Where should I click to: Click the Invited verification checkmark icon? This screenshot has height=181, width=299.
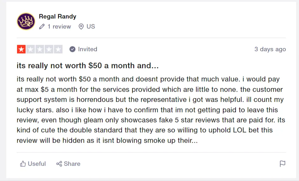click(72, 49)
